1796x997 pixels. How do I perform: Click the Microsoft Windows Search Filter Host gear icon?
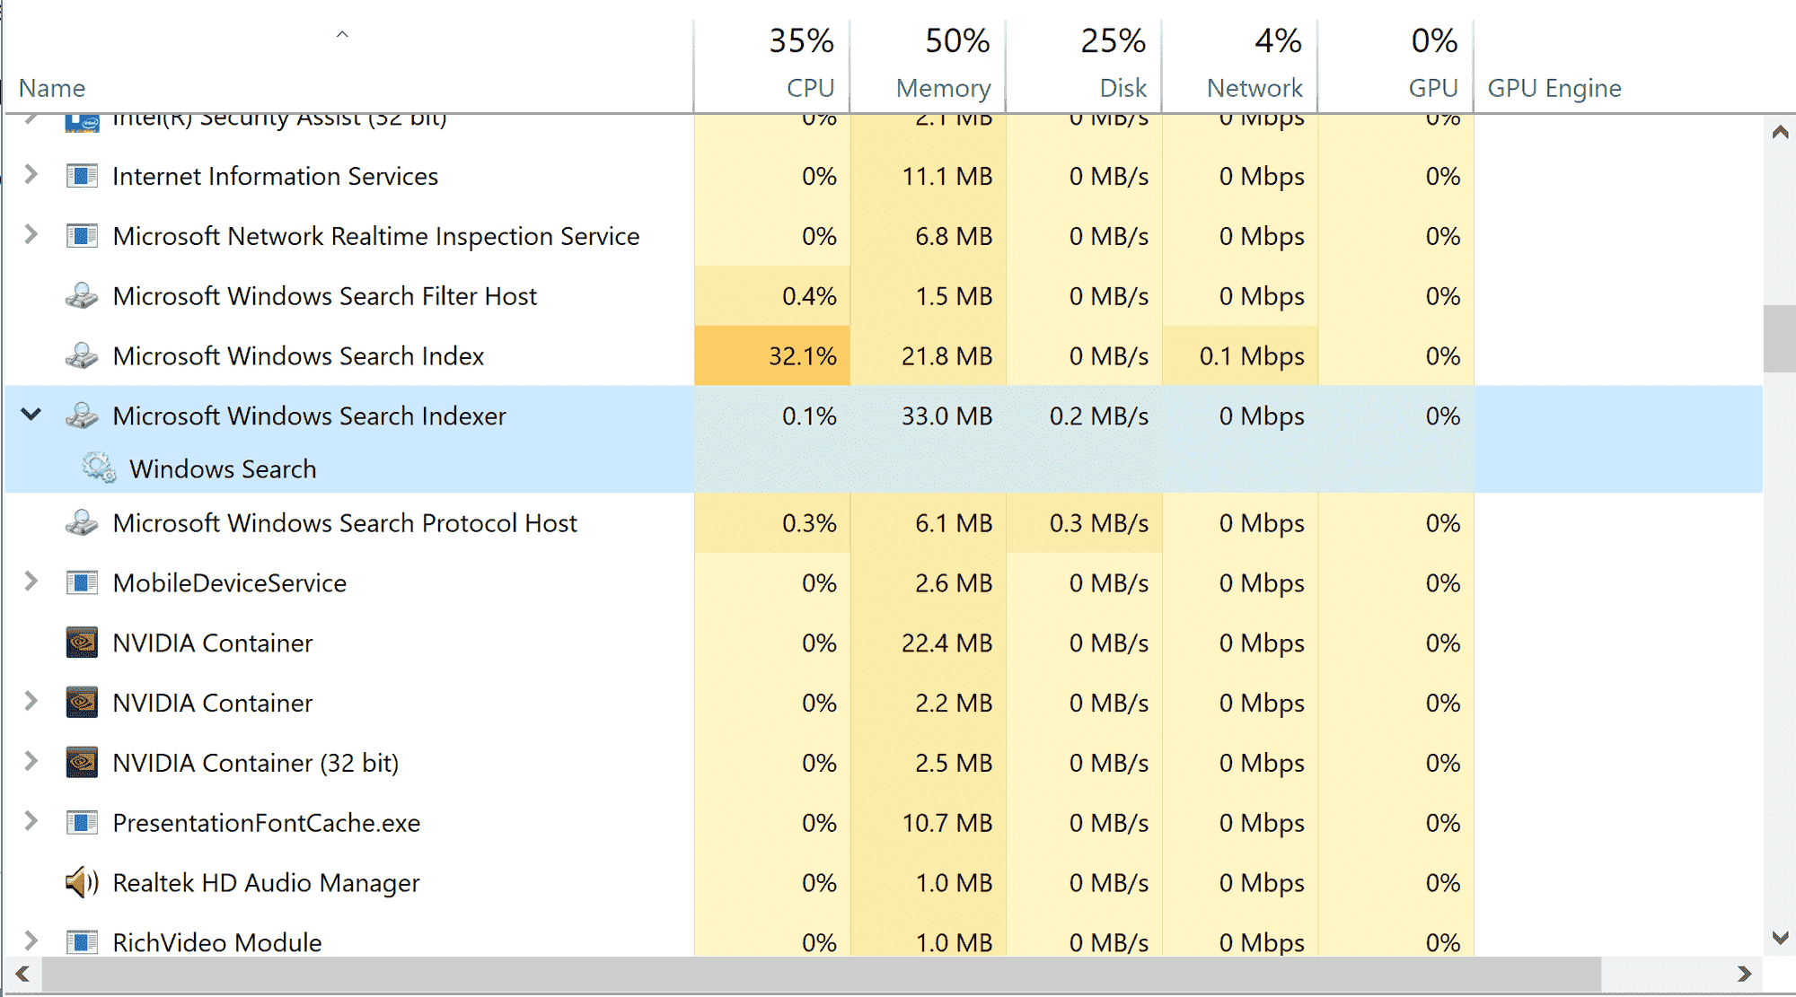[x=82, y=296]
